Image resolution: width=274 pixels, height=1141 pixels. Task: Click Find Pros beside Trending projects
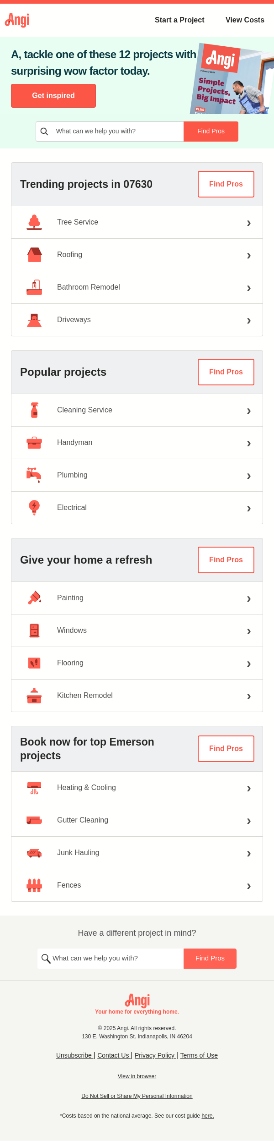226,184
